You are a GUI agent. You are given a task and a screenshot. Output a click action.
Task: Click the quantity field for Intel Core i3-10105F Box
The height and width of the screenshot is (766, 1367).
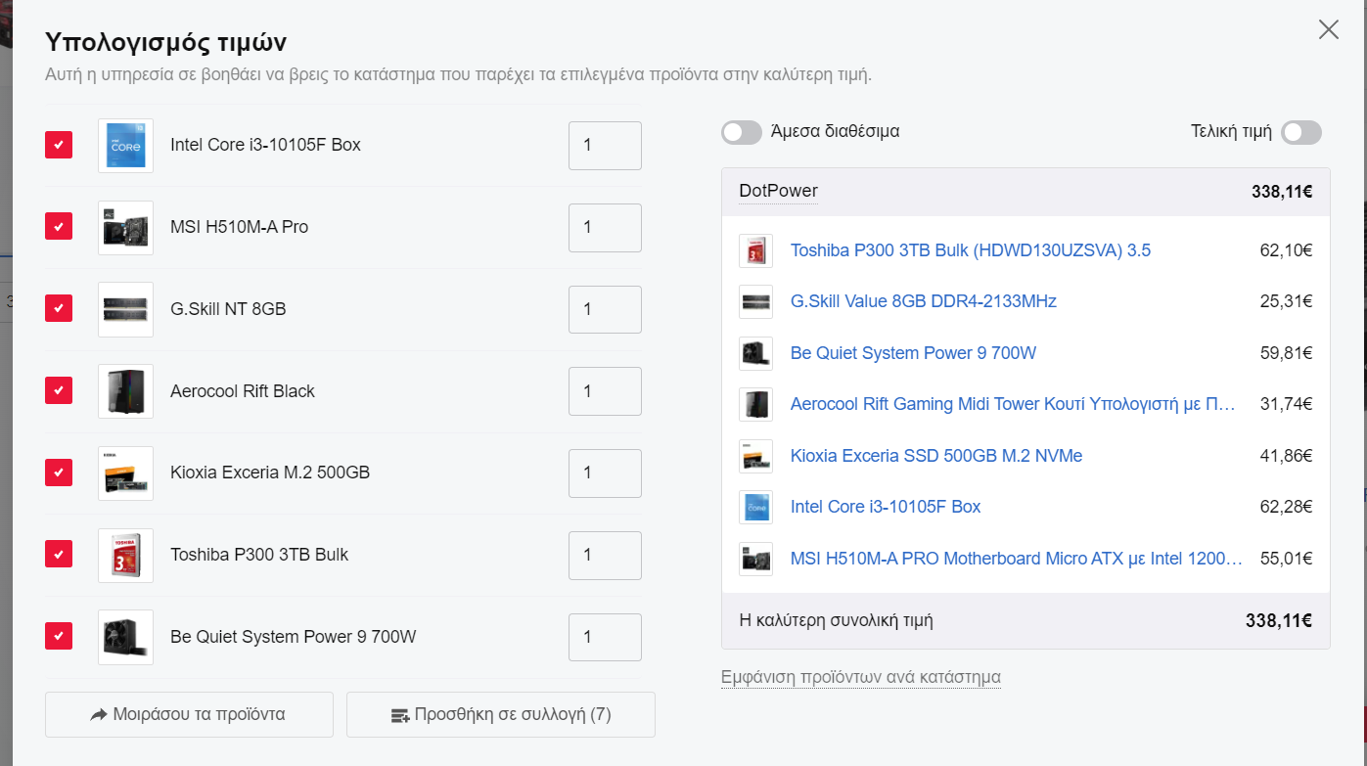pyautogui.click(x=605, y=145)
